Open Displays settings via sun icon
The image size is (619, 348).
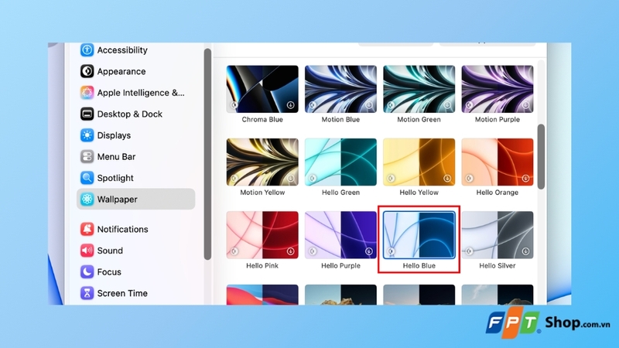tap(87, 135)
